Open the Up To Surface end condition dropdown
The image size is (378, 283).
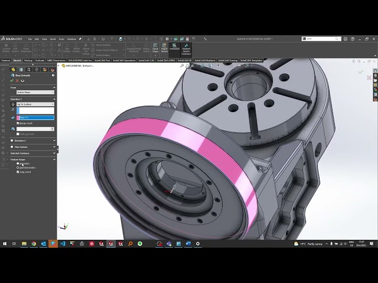(x=35, y=104)
